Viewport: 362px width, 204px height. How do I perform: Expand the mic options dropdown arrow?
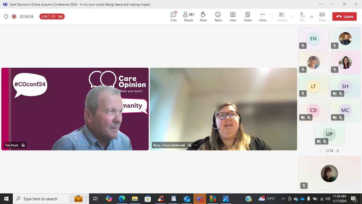(x=312, y=17)
